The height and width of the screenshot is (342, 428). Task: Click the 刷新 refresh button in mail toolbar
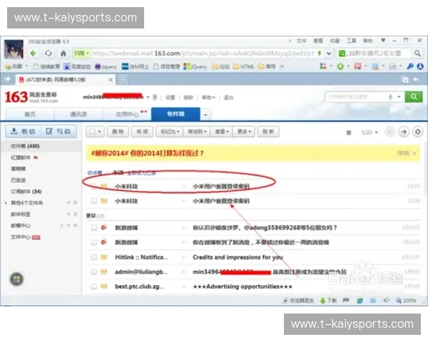(268, 132)
